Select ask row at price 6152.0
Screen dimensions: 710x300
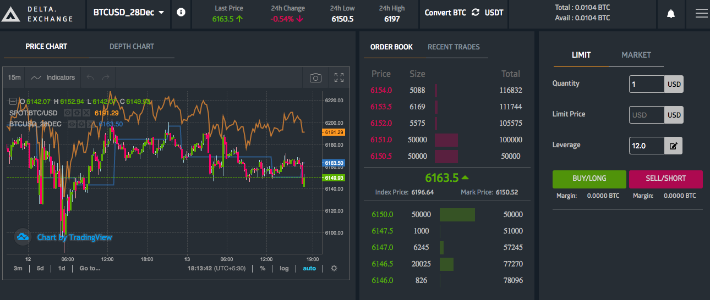pyautogui.click(x=446, y=123)
